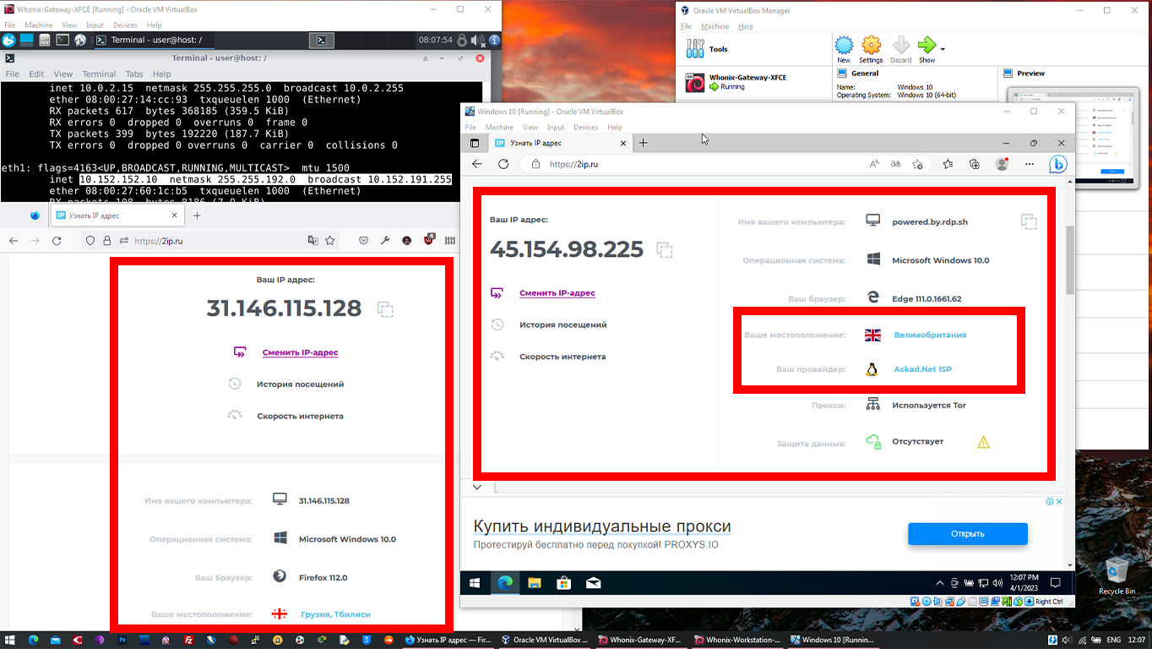Click the lock icon in Whonix panel tray
The height and width of the screenshot is (649, 1152).
462,40
